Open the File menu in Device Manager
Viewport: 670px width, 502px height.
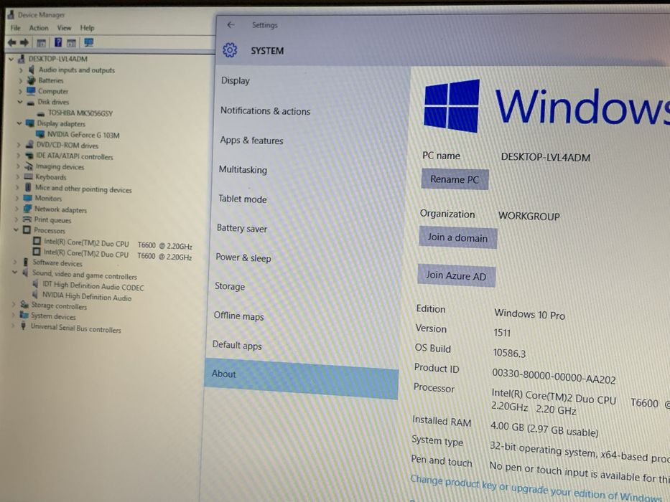tap(15, 28)
